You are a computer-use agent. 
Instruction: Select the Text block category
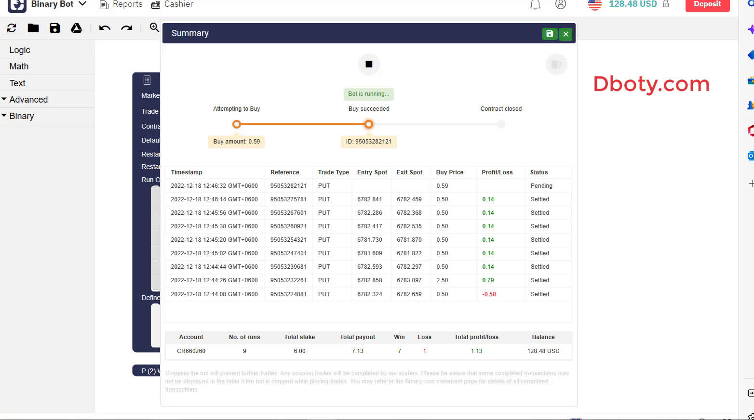tap(17, 83)
